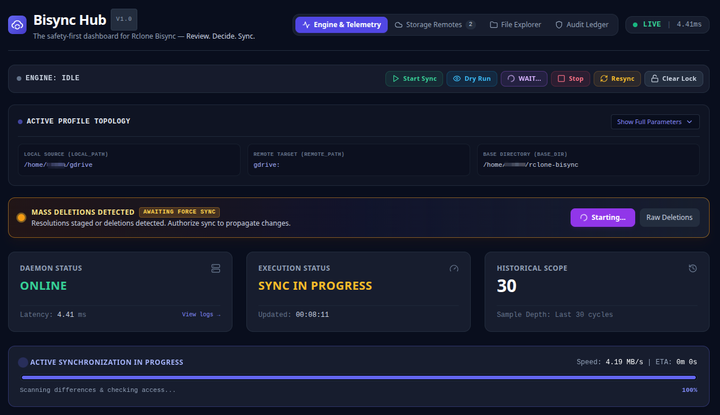The width and height of the screenshot is (720, 415).
Task: Click the purple Starting... button
Action: [x=603, y=218]
